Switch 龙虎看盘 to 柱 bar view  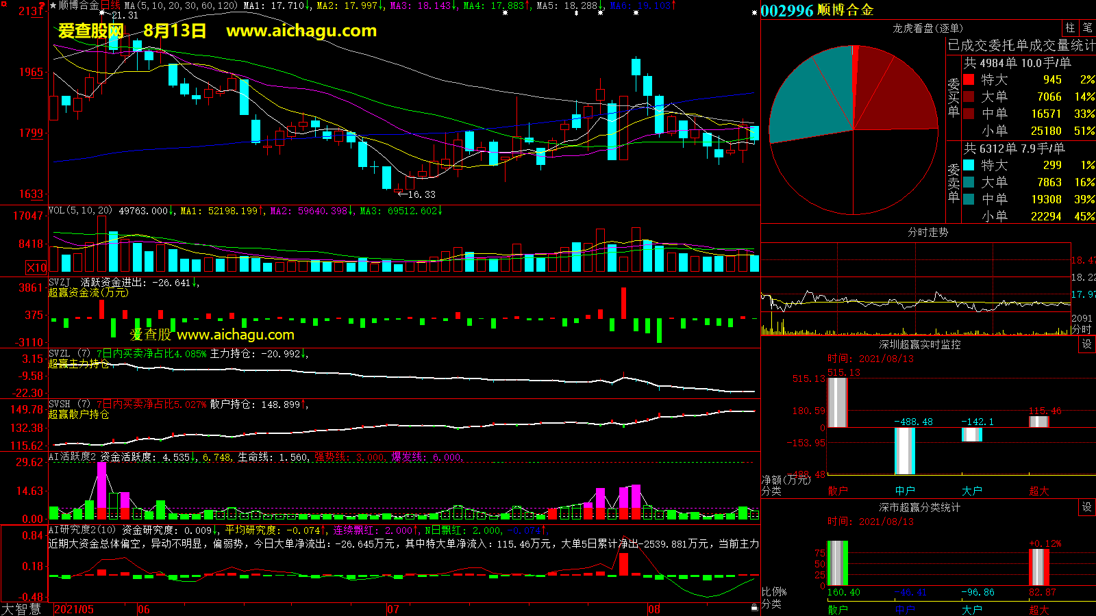[x=1070, y=28]
